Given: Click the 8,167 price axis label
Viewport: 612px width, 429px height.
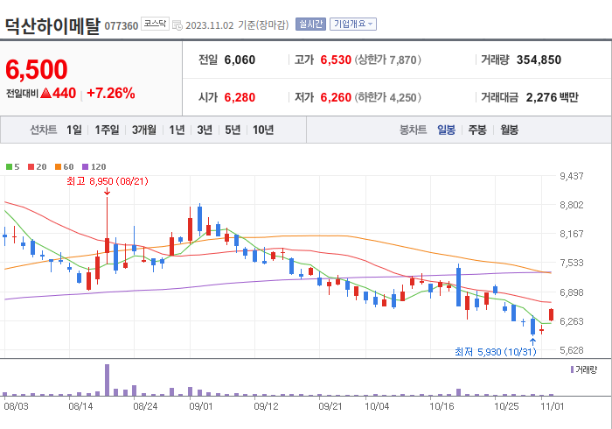Looking at the screenshot, I should (x=572, y=234).
